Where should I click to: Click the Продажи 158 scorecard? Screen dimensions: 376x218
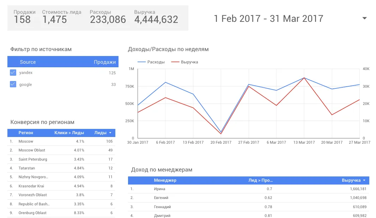[24, 17]
